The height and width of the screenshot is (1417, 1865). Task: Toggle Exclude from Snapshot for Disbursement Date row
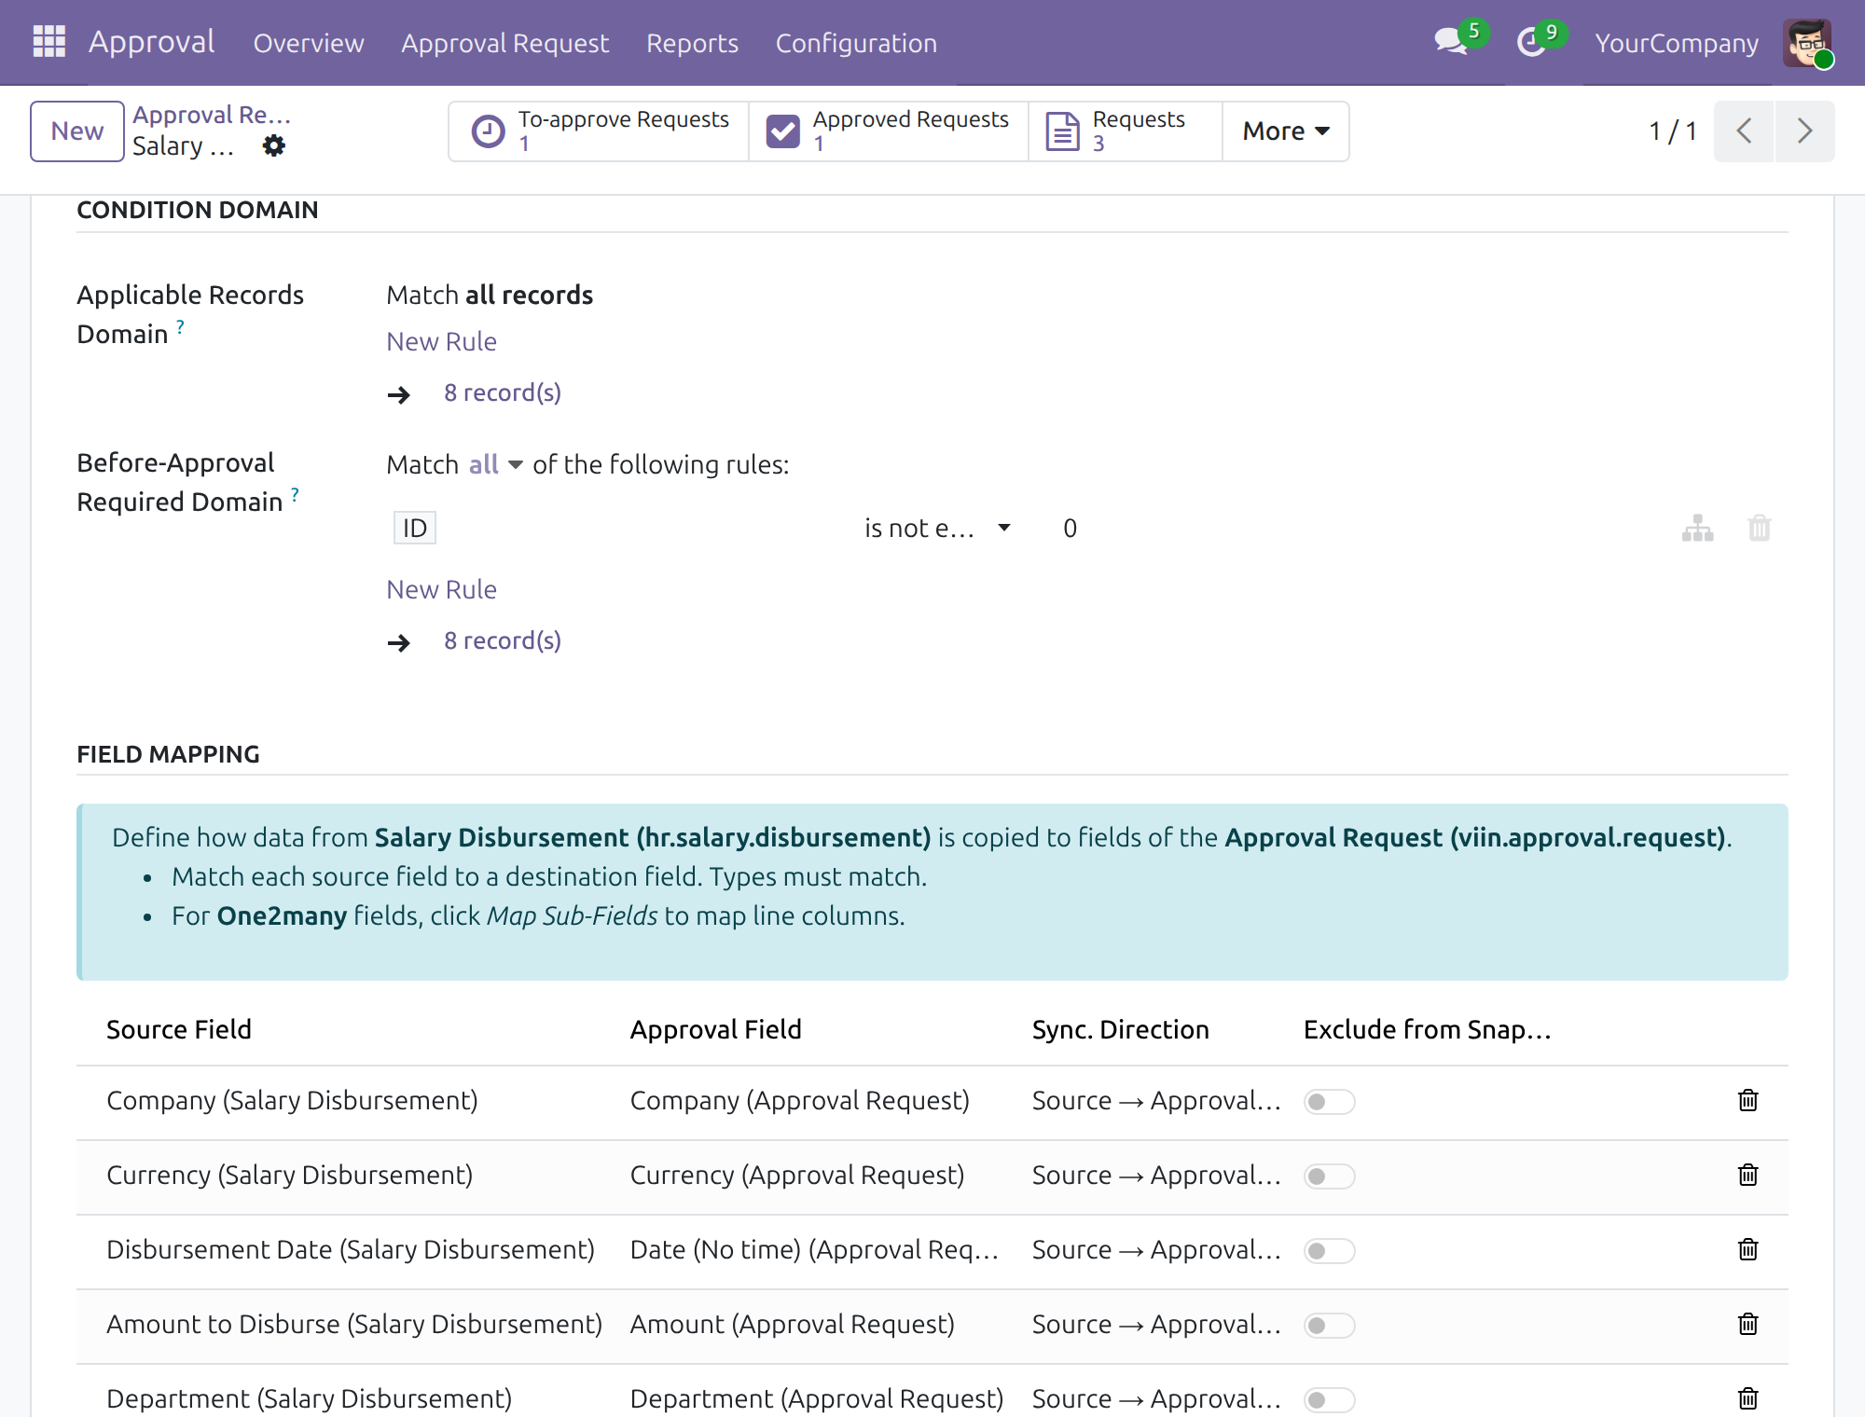[x=1329, y=1251]
